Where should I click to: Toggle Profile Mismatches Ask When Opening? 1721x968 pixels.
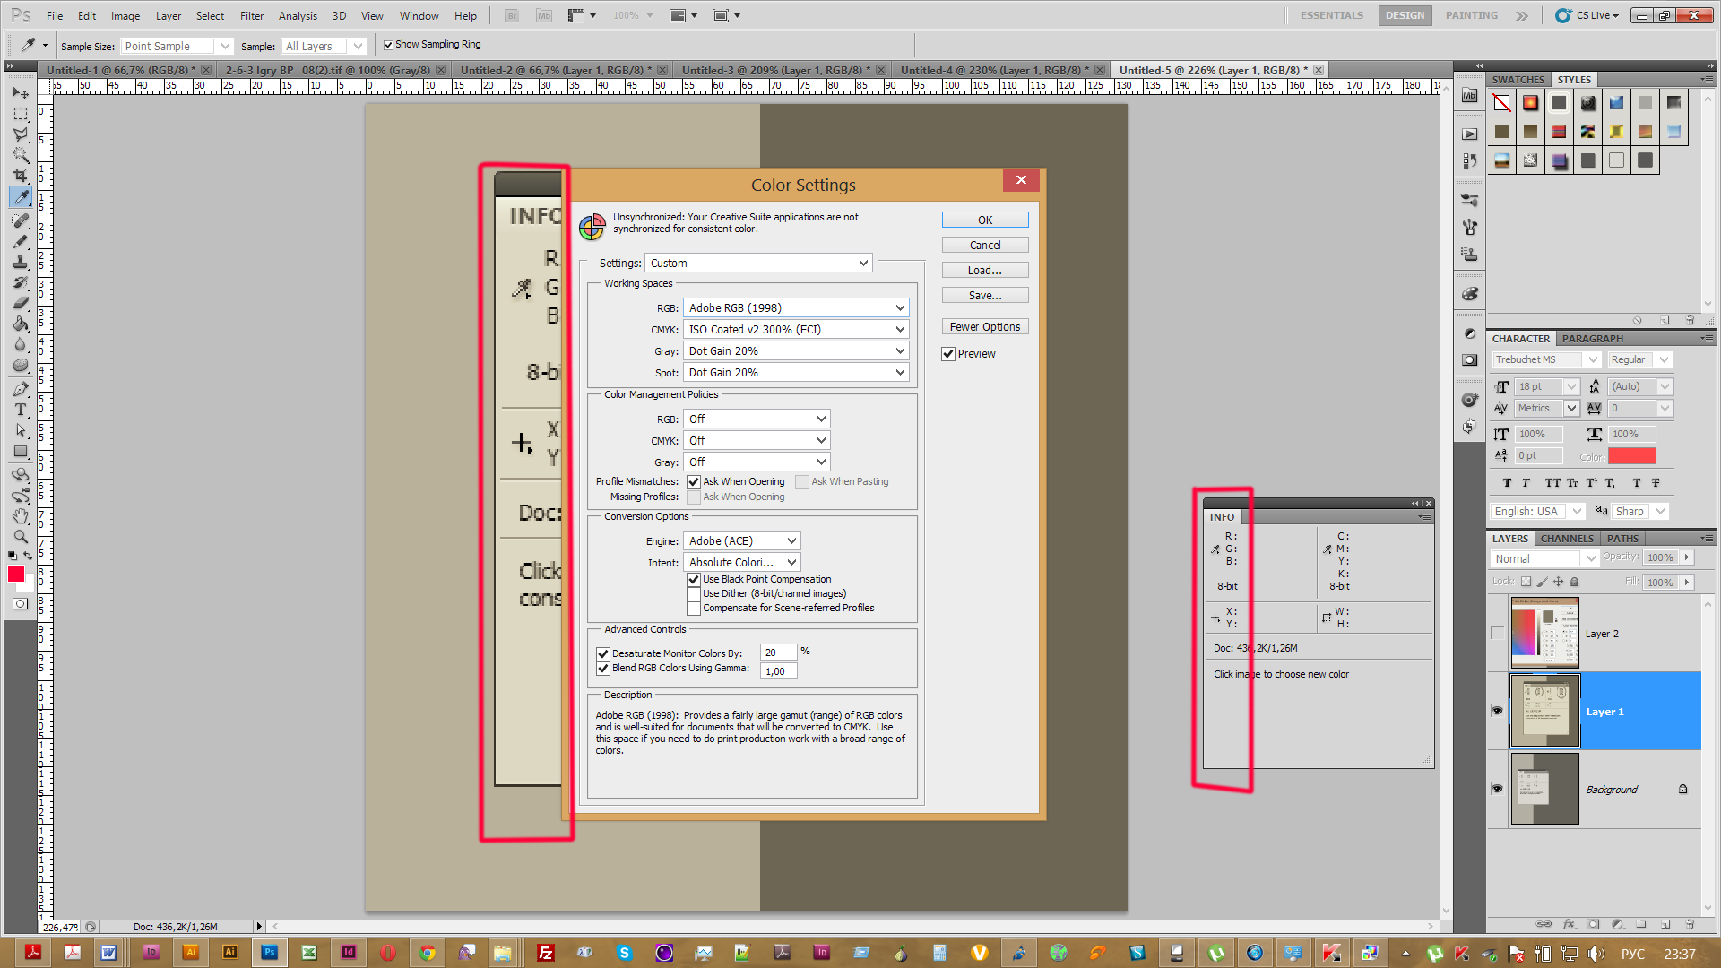694,482
